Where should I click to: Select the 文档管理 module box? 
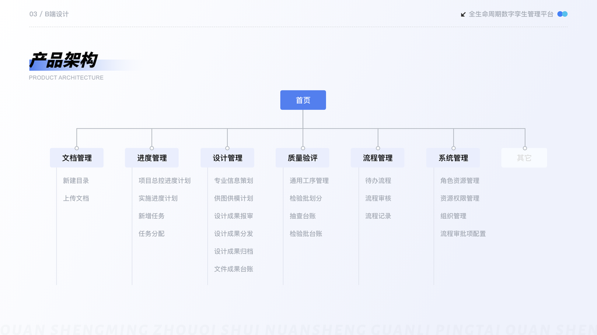77,157
